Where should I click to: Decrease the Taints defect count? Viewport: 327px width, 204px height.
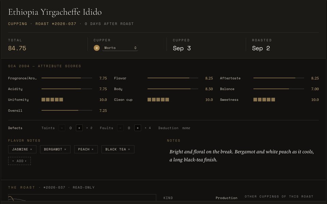62,128
